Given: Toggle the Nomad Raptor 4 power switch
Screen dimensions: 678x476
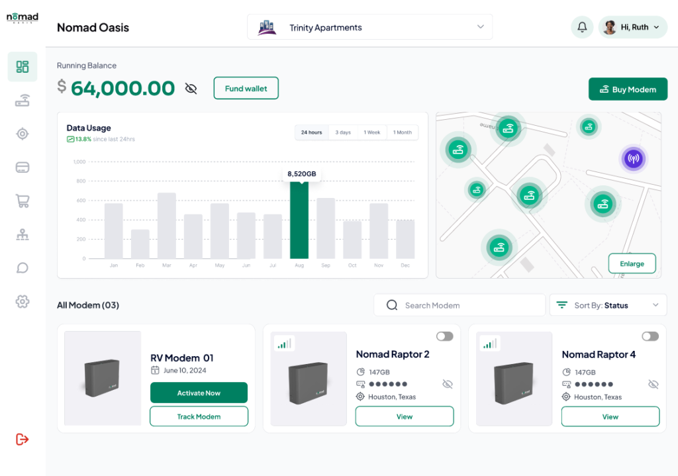Looking at the screenshot, I should (x=650, y=336).
